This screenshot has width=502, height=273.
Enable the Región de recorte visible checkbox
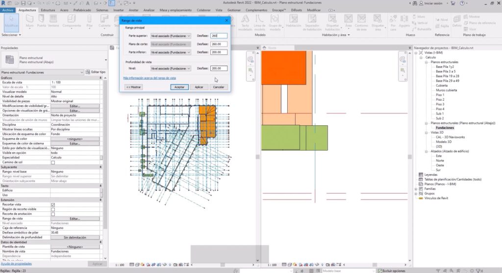(53, 209)
